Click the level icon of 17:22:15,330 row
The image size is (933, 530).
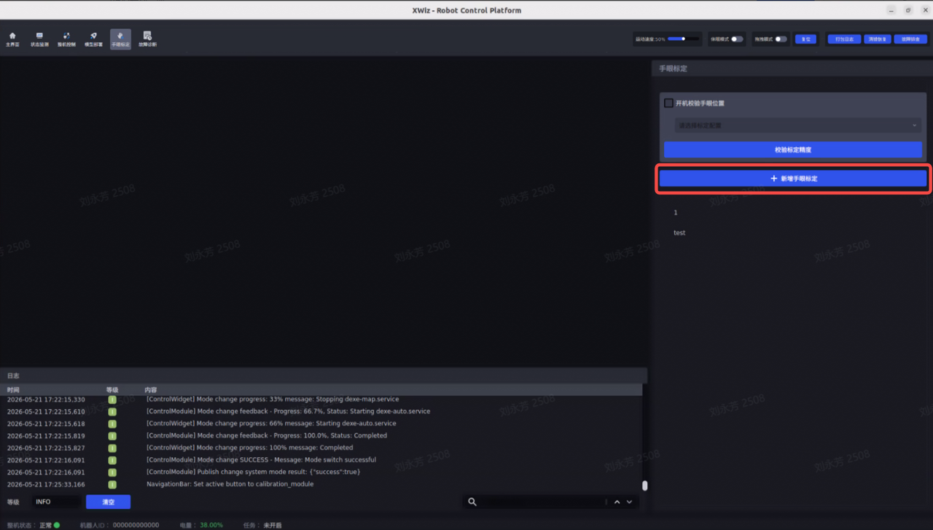[x=112, y=400]
